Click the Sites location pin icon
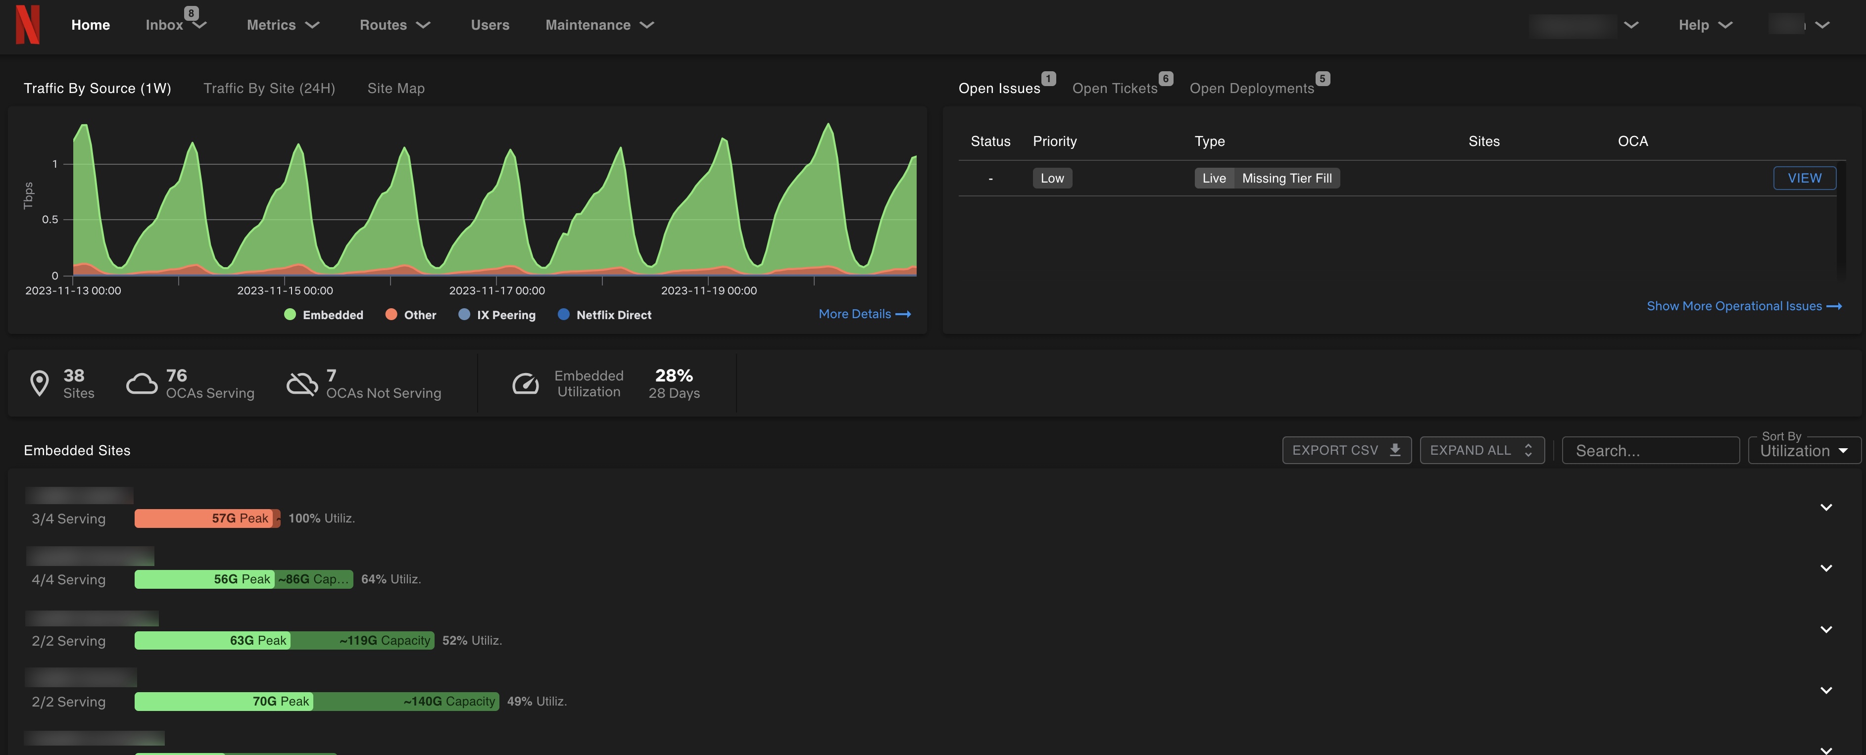1866x755 pixels. coord(39,383)
